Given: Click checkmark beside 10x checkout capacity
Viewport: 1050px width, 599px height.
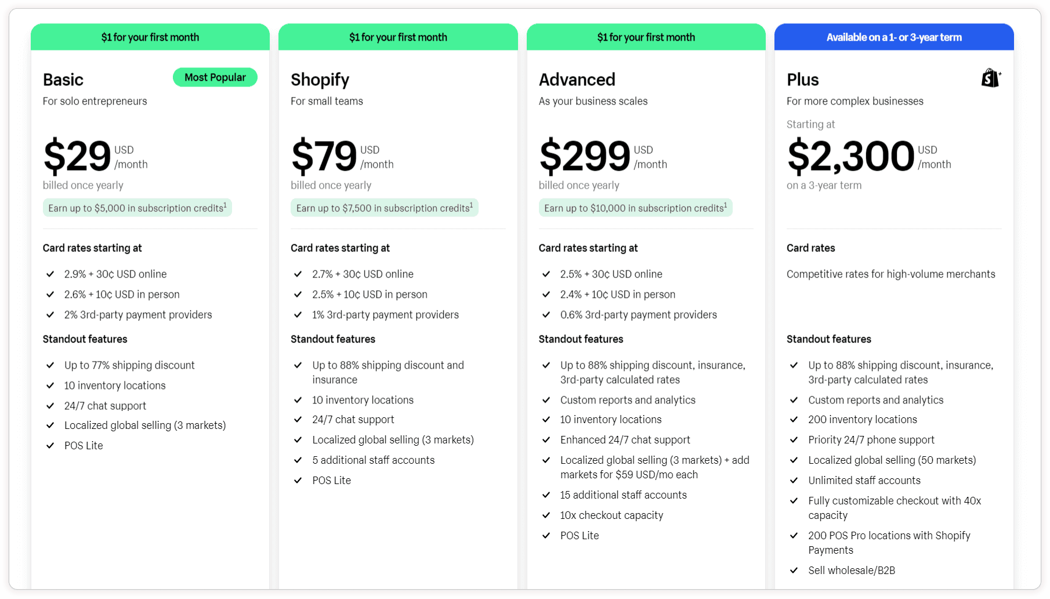Looking at the screenshot, I should 546,515.
